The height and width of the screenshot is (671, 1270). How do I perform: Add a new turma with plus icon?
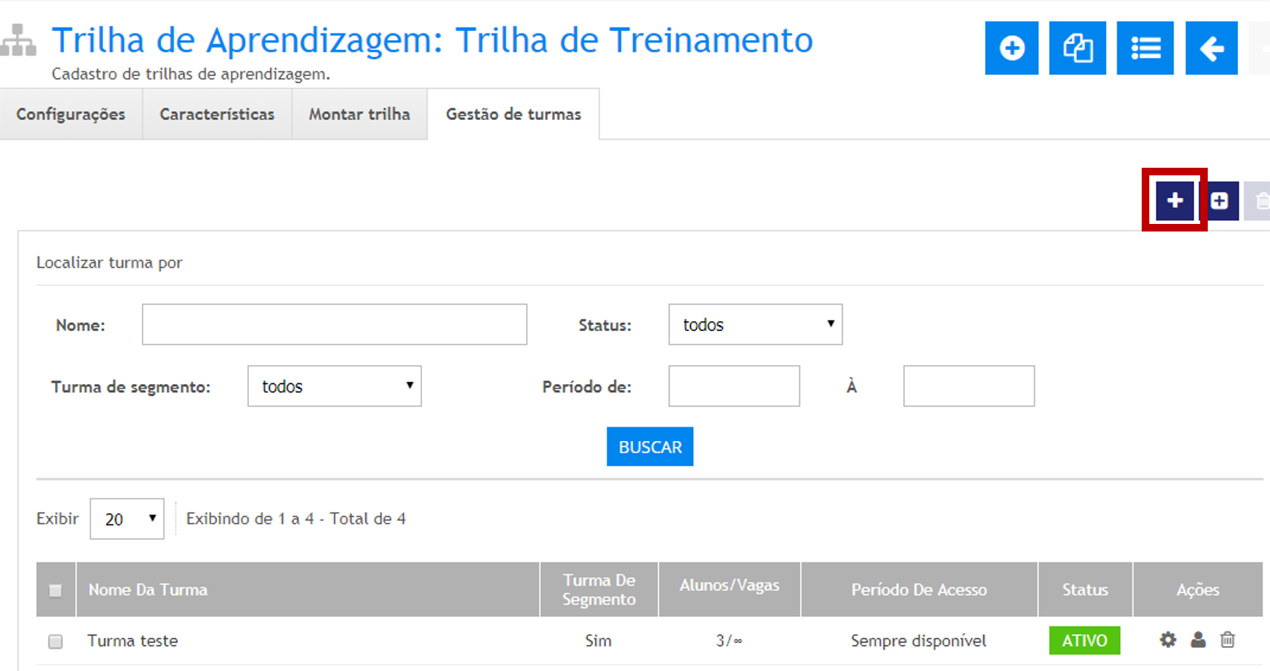1174,200
